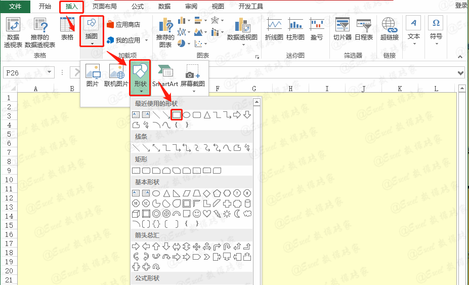Insert a 超链接 hyperlink
The image size is (469, 285).
click(390, 29)
